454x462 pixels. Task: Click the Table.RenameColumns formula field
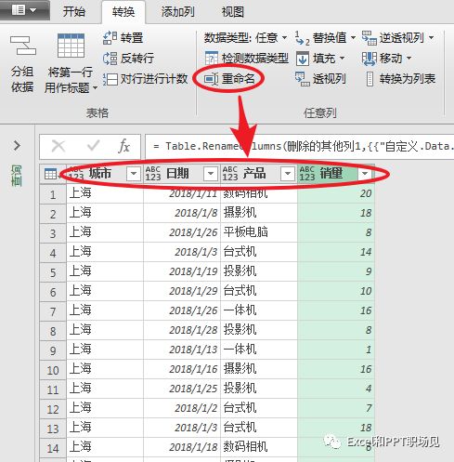[300, 146]
